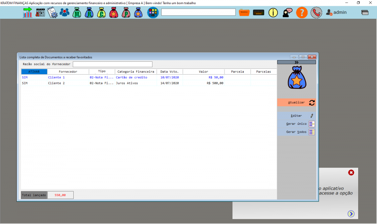The image size is (377, 224).
Task: Collapse side panel with double chevron
Action: (297, 62)
